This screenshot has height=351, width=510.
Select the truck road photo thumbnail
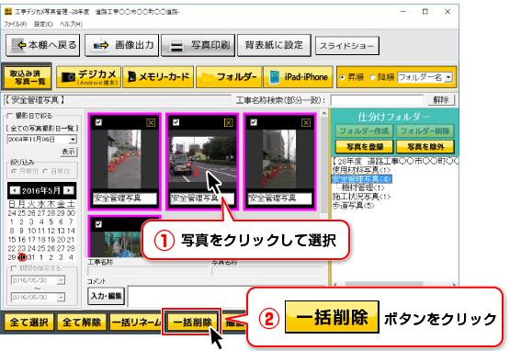(x=202, y=160)
